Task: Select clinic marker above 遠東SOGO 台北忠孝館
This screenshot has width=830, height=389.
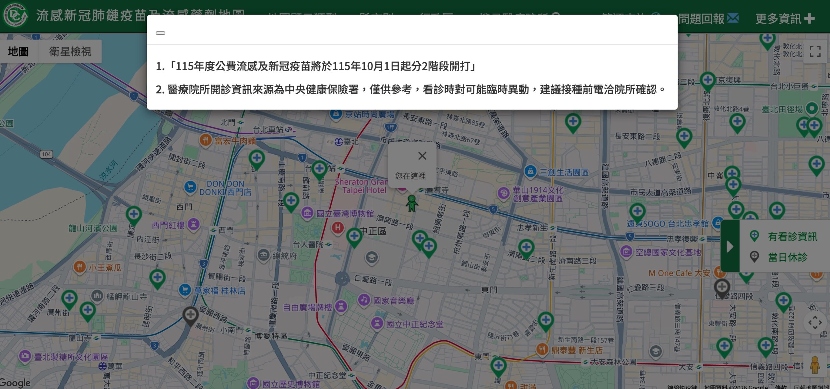Action: [x=637, y=213]
